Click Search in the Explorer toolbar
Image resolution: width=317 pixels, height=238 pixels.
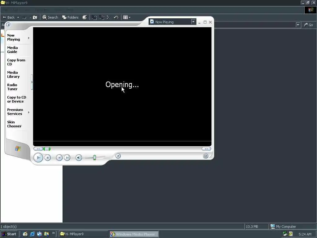coord(50,17)
